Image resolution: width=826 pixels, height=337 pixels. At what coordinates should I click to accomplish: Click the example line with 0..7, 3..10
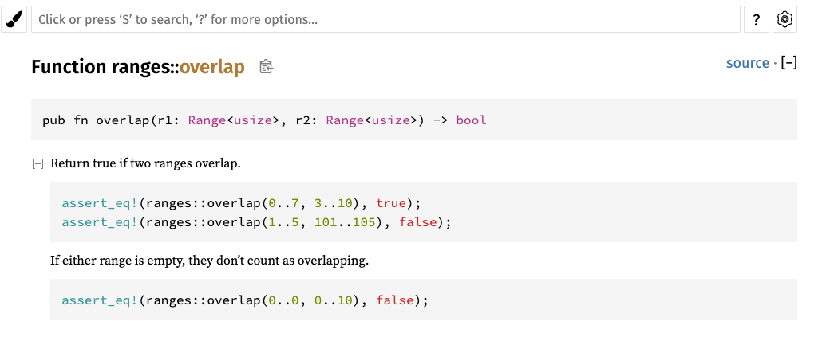pyautogui.click(x=240, y=203)
